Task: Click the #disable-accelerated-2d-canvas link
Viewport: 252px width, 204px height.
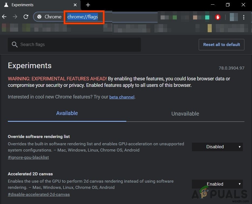Action: 39,194
